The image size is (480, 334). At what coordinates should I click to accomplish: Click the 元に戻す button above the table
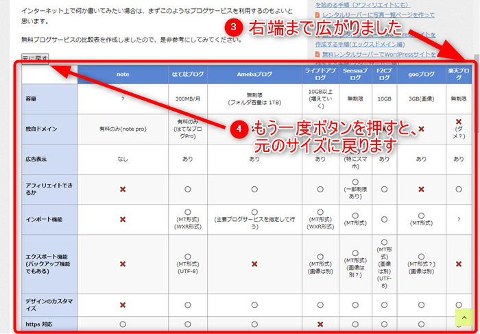(35, 58)
